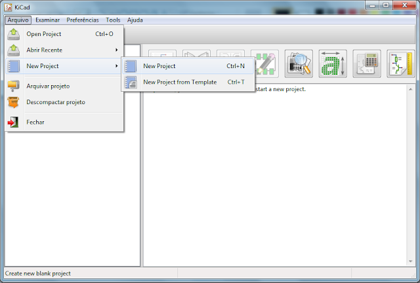Click the Open Project drive icon
Image resolution: width=420 pixels, height=283 pixels.
(13, 34)
